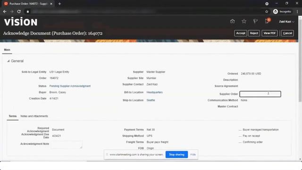Open the View PDF button
The width and height of the screenshot is (302, 170).
[x=269, y=33]
